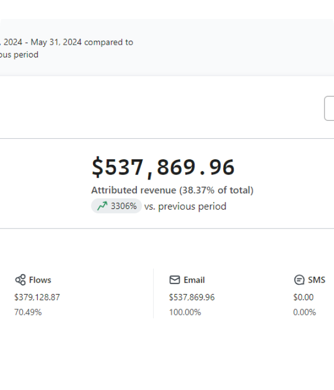The height and width of the screenshot is (390, 334).
Task: Click the SMS percentage 0.00%
Action: click(304, 312)
